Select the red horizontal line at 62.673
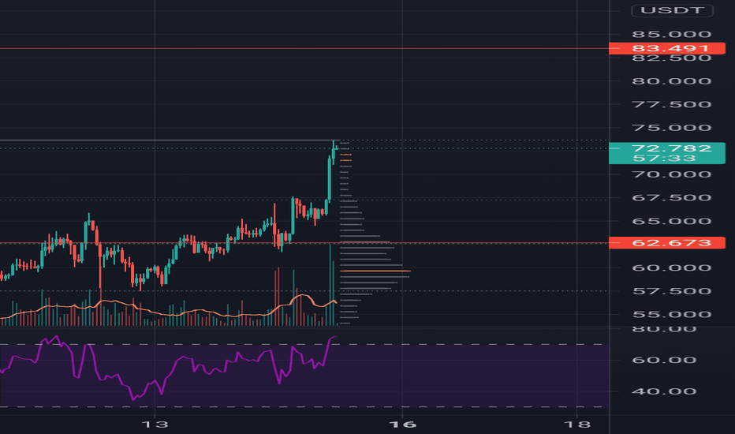Screen dimensions: 735x434 click(304, 243)
